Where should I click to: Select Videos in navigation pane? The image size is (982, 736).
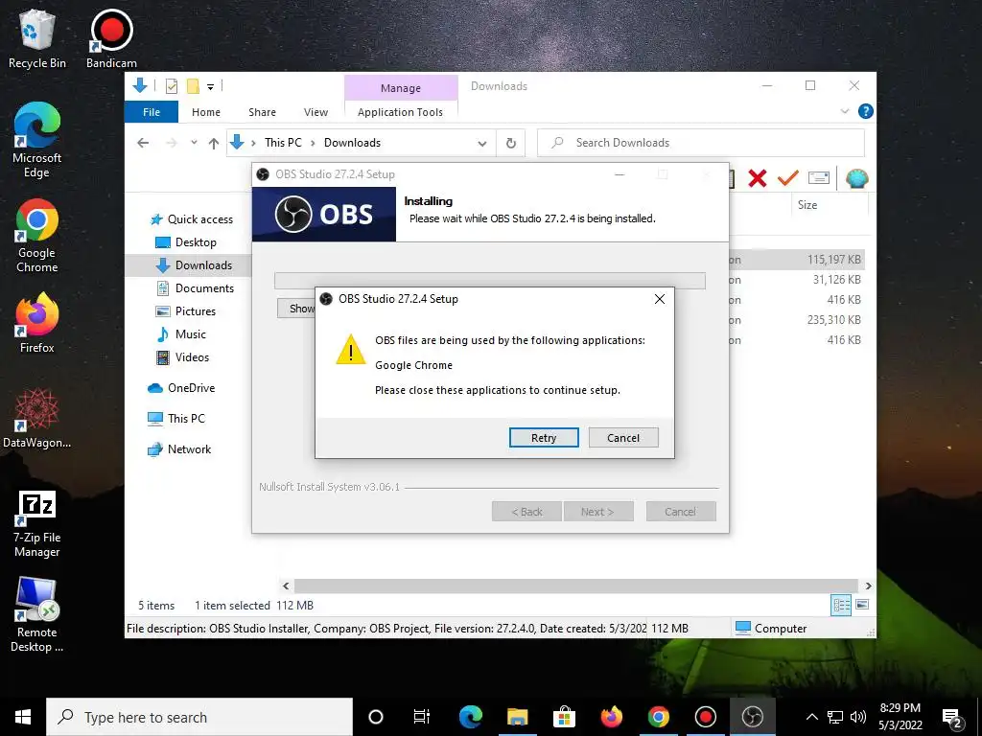click(x=182, y=357)
